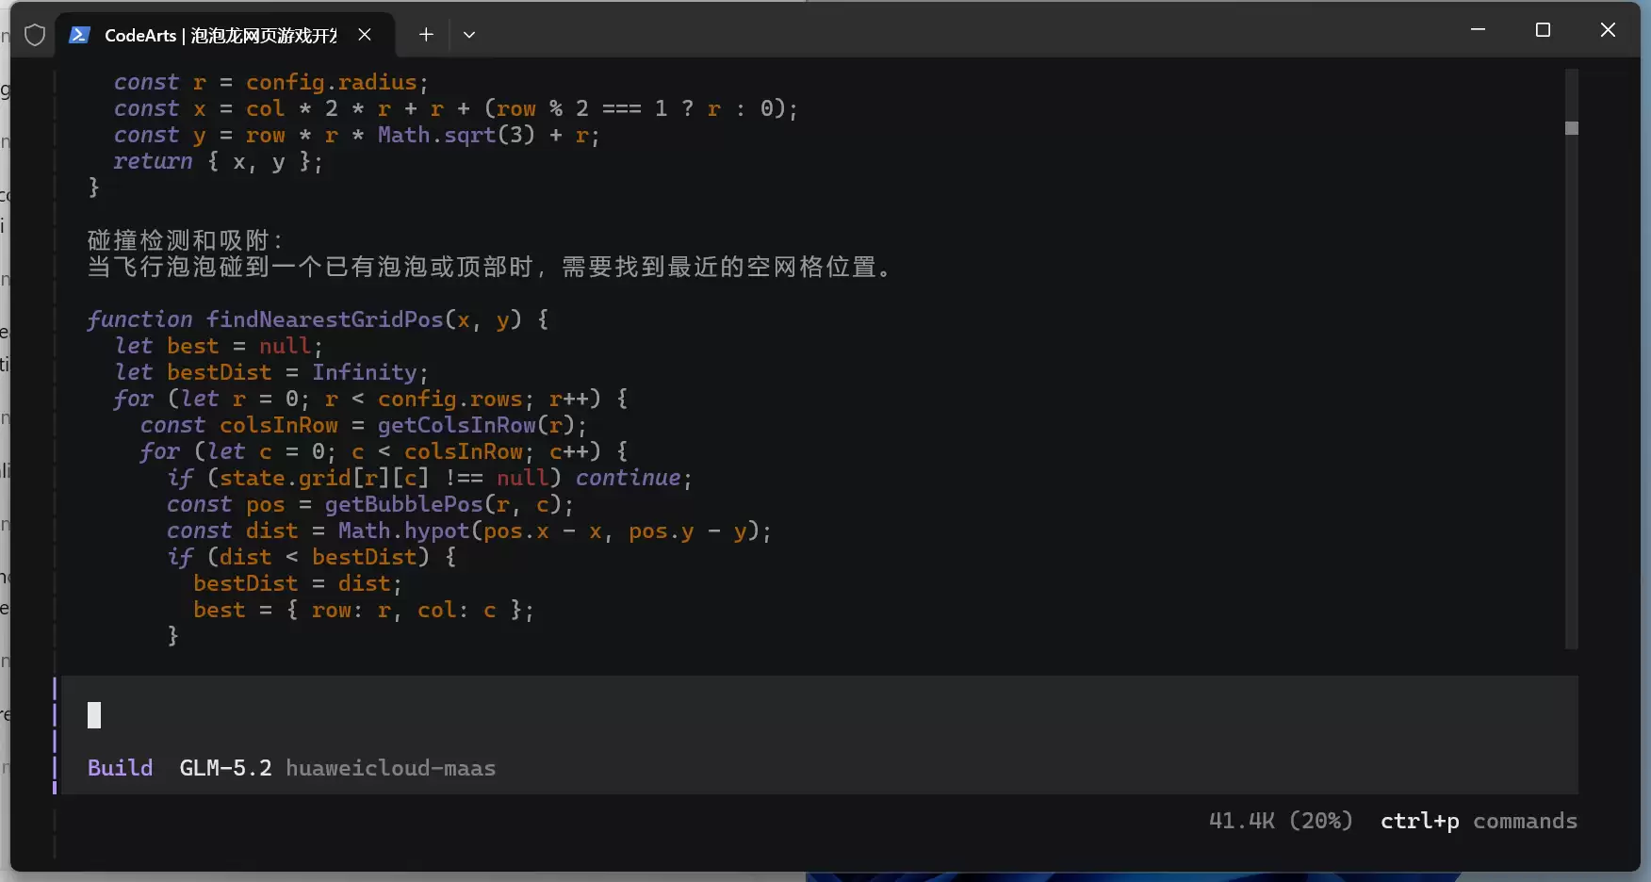The height and width of the screenshot is (882, 1651).
Task: Click the PowerShell icon on the CodeArts tab
Action: (79, 35)
